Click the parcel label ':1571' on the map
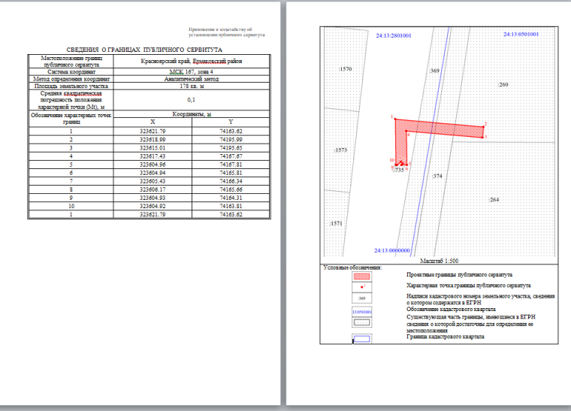The image size is (571, 411). coord(336,223)
